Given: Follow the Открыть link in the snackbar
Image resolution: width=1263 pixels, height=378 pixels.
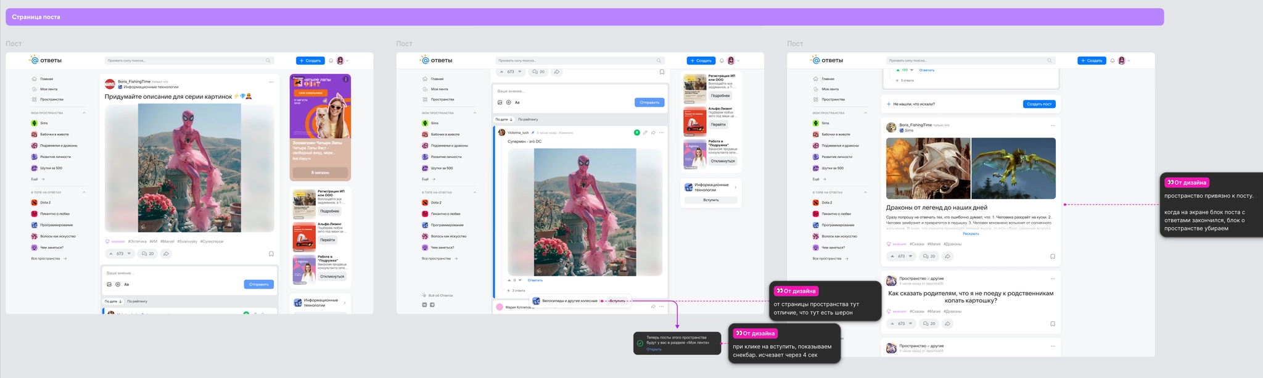Looking at the screenshot, I should point(654,350).
